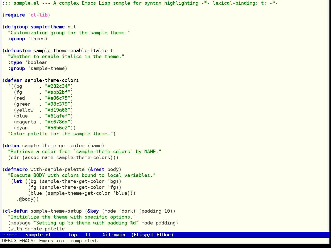The height and width of the screenshot is (248, 331).
Task: Click the ':group' keyword under defcustom
Action: (x=16, y=68)
